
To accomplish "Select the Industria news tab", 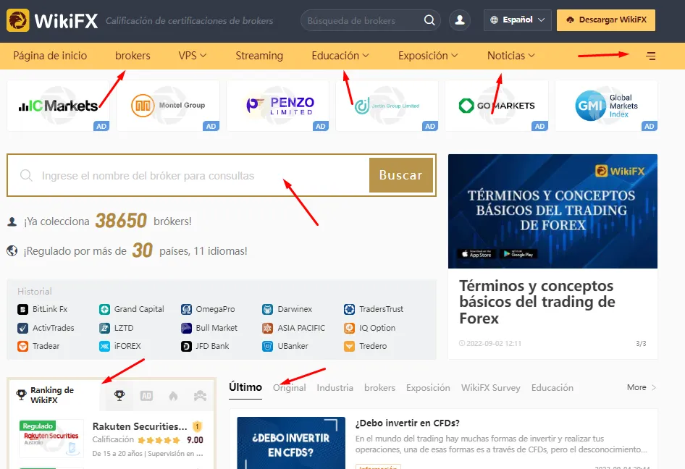I will pyautogui.click(x=335, y=388).
